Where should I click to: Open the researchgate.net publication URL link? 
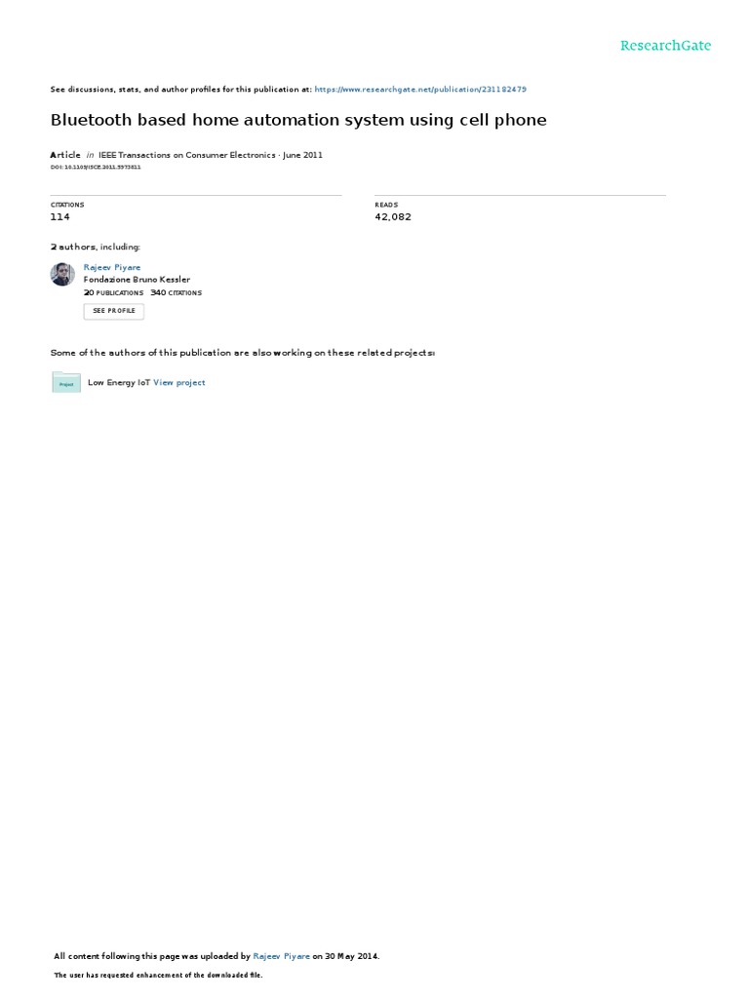coord(420,89)
